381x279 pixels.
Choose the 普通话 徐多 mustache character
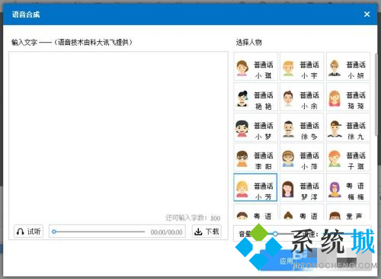tap(302, 127)
